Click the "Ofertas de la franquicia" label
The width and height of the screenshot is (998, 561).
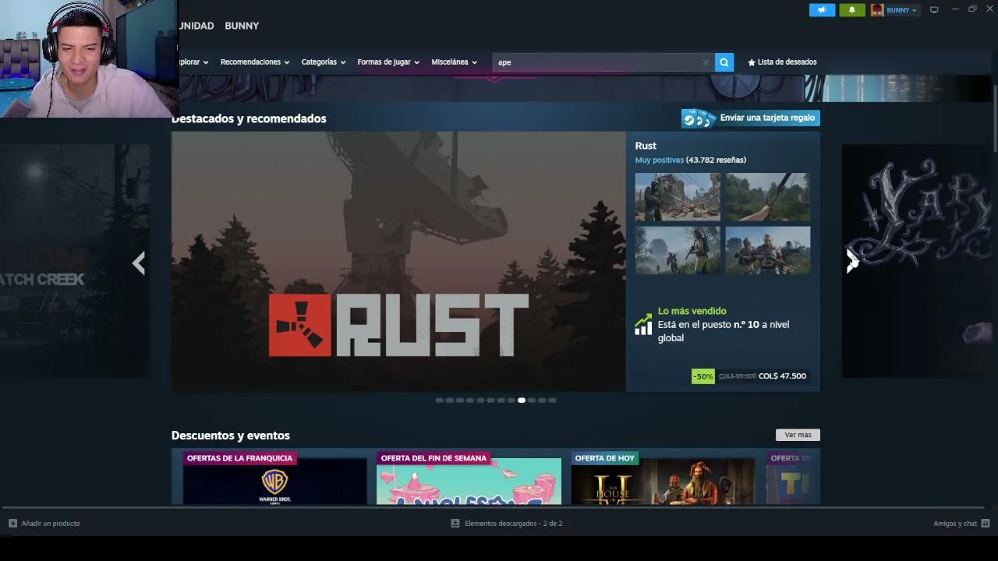point(239,458)
